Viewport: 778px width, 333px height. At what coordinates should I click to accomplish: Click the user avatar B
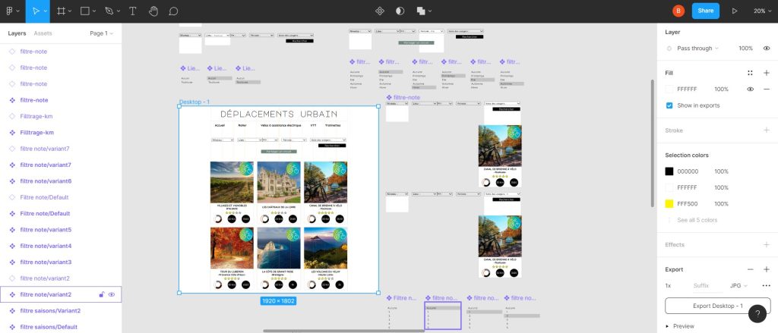678,11
